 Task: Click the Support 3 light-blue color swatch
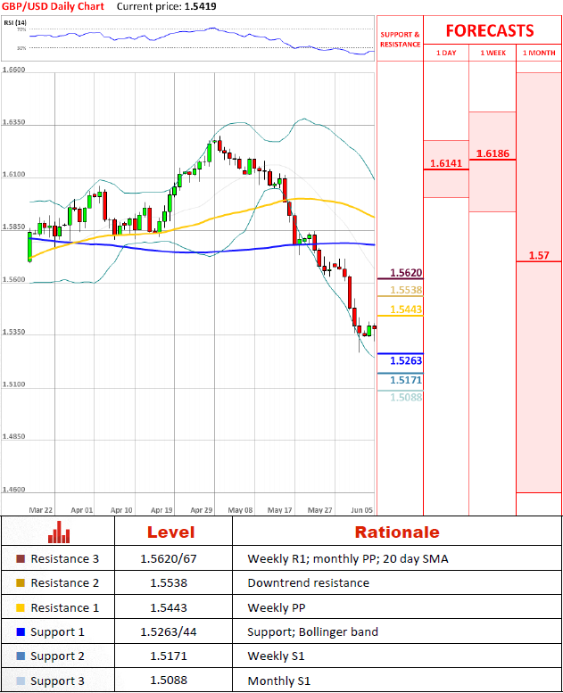(21, 681)
